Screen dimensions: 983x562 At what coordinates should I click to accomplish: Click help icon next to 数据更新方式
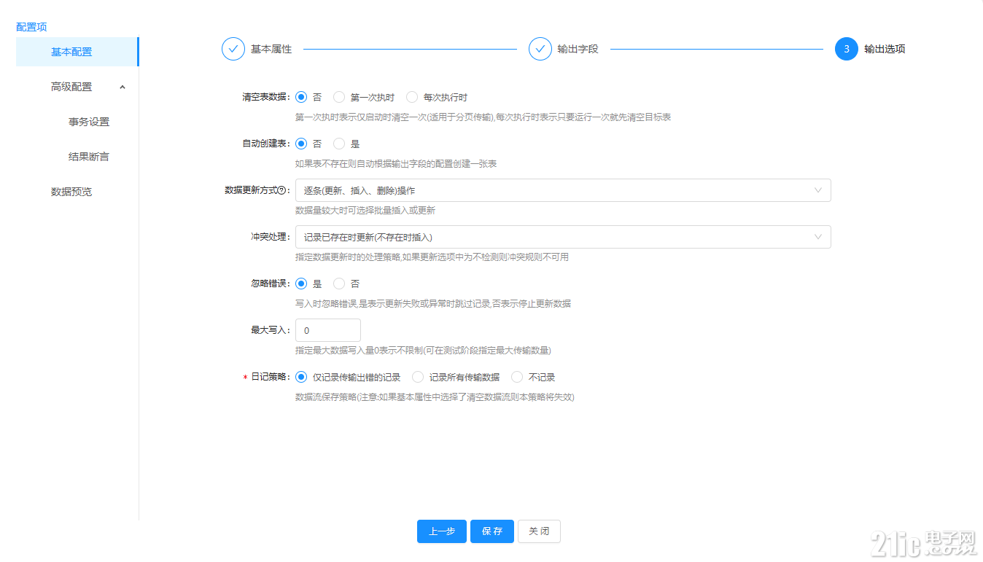pos(281,190)
